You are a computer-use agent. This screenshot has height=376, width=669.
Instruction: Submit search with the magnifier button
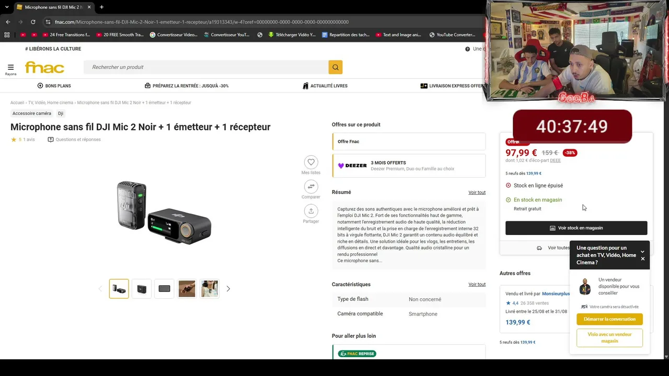coord(336,67)
